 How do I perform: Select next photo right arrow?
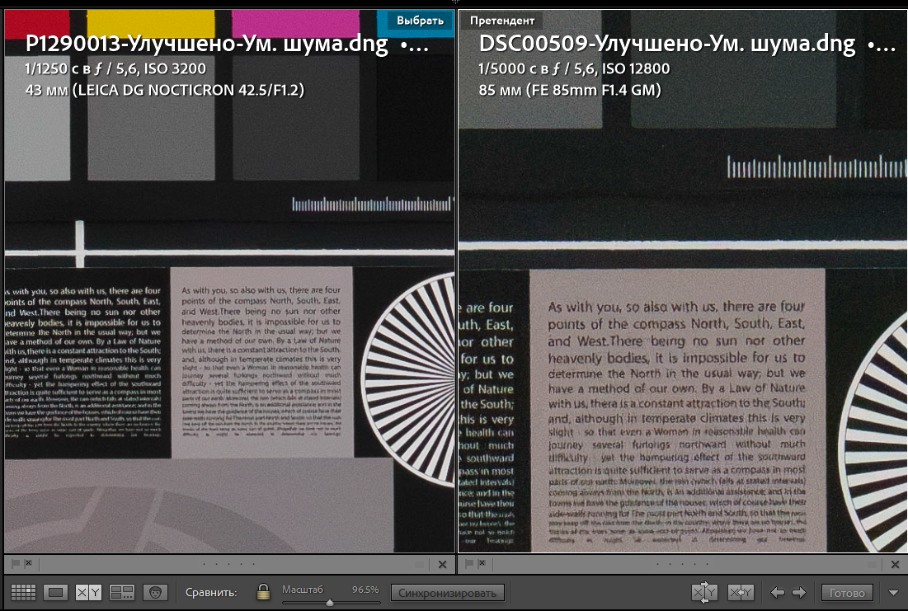799,592
